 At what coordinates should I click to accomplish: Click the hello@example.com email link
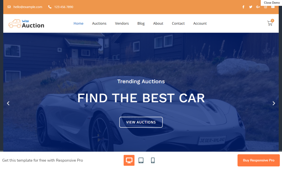click(x=28, y=7)
